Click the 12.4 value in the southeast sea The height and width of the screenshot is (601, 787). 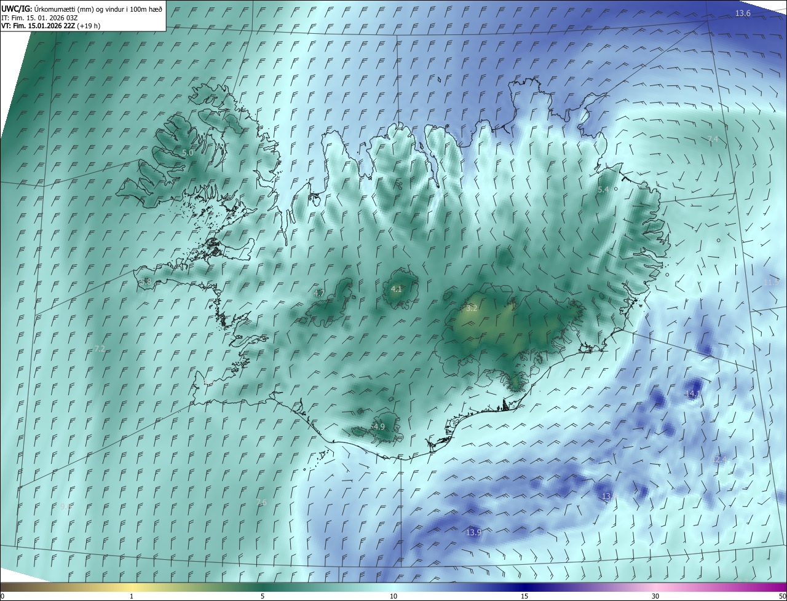click(719, 459)
